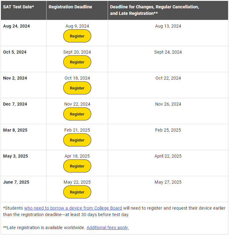This screenshot has height=235, width=229.
Task: Select the Feb 25, 2025 late deadline
Action: (168, 130)
